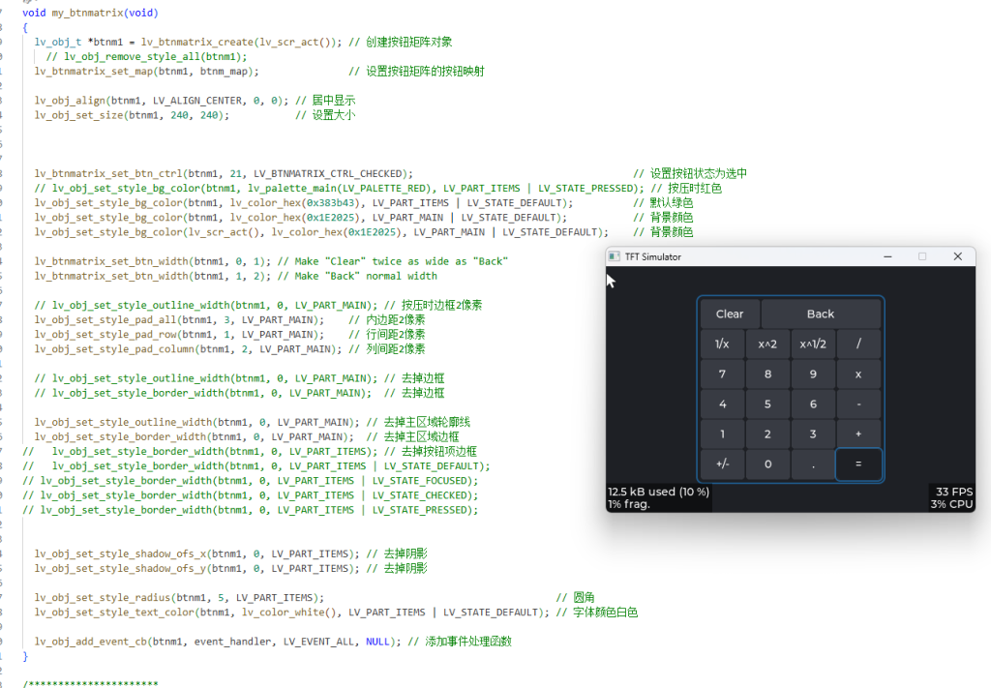Click the TFT Simulator window icon
This screenshot has height=688, width=991.
click(615, 256)
